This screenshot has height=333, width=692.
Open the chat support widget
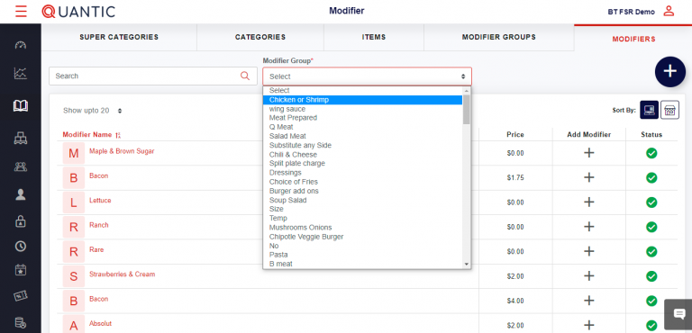(678, 314)
